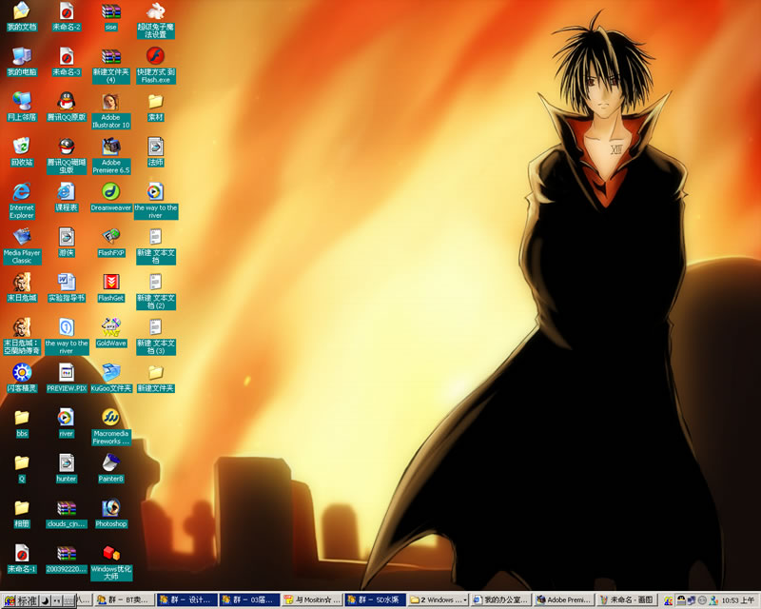Select the Dreamweaver desktop shortcut

(x=111, y=197)
